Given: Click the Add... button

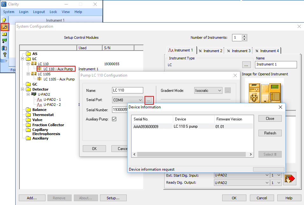Looking at the screenshot, I should pos(32,198).
